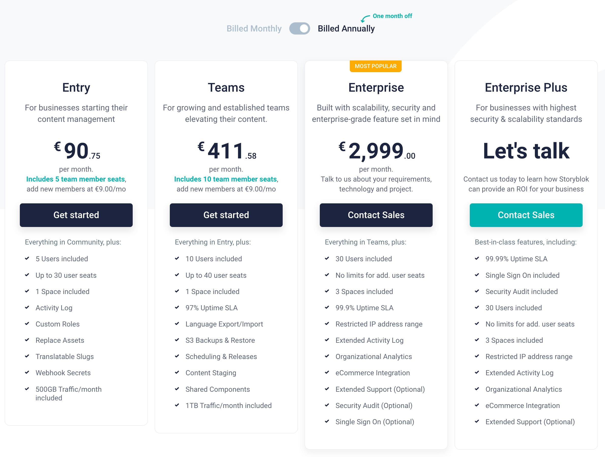Click the Teams plan checkmark icon
The height and width of the screenshot is (457, 605).
point(177,259)
